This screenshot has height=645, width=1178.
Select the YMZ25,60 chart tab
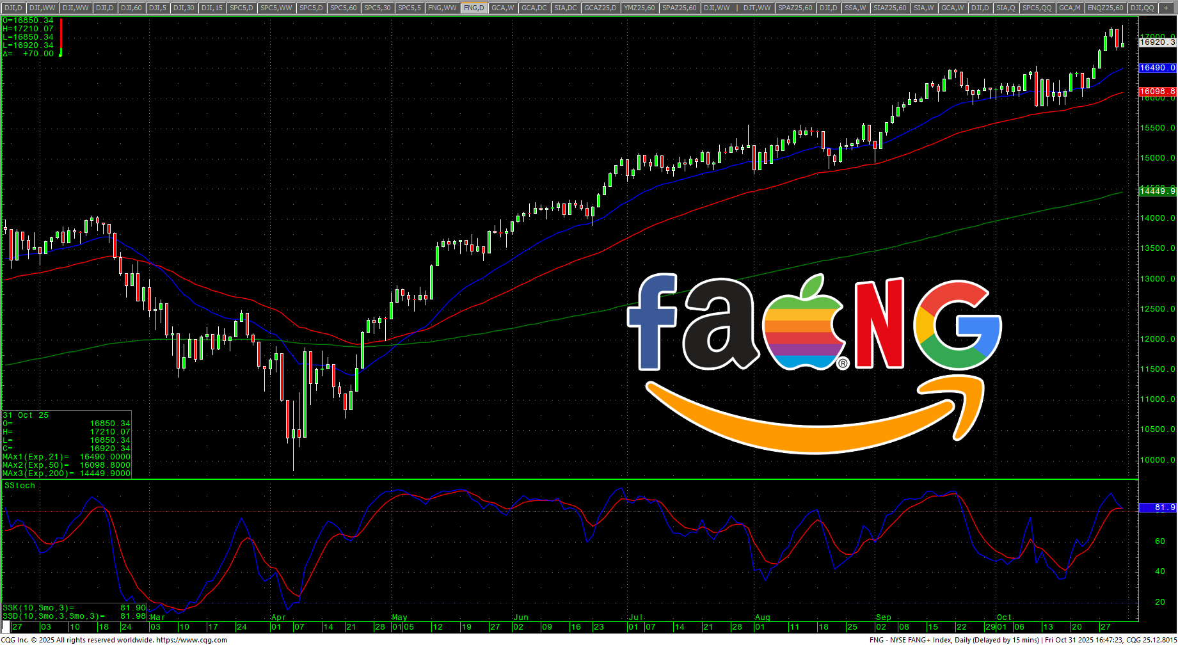coord(639,8)
